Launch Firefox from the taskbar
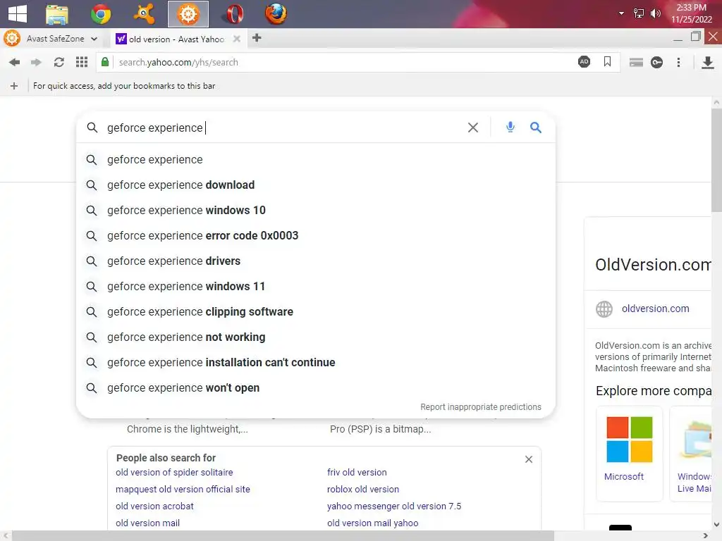The width and height of the screenshot is (722, 541). point(276,14)
